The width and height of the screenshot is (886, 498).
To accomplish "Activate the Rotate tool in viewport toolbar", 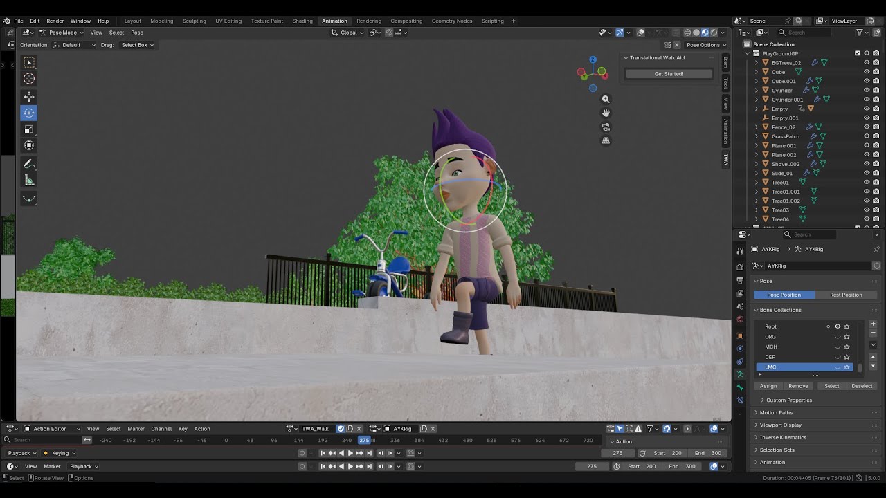I will tap(29, 113).
